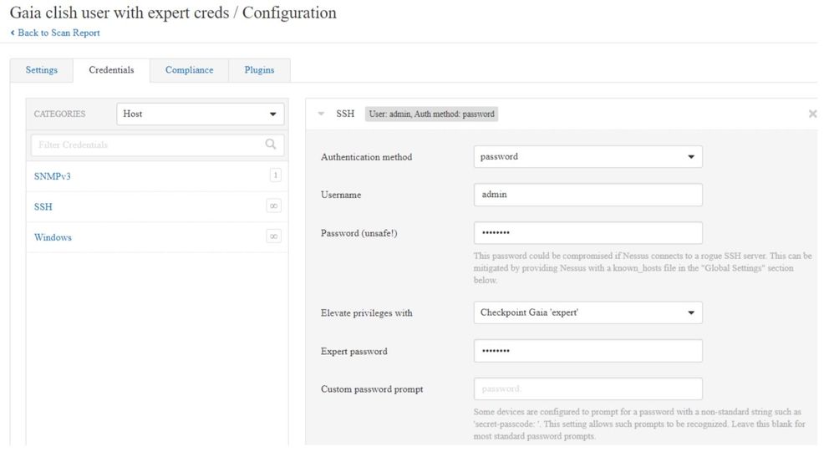Open the Categories Host dropdown

pyautogui.click(x=200, y=114)
